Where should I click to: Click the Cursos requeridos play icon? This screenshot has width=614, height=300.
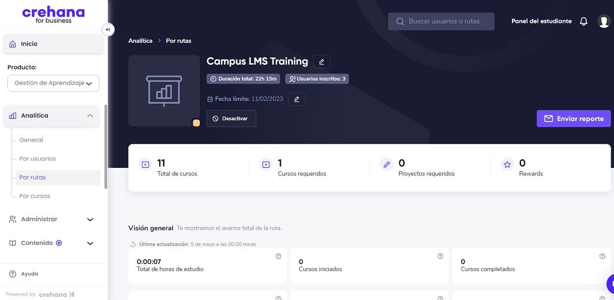[266, 164]
